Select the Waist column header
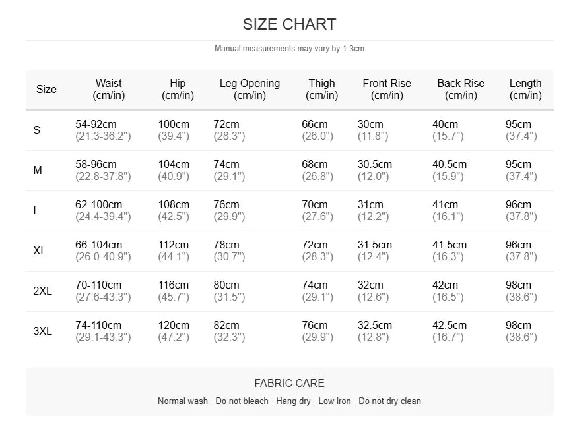 click(x=108, y=89)
